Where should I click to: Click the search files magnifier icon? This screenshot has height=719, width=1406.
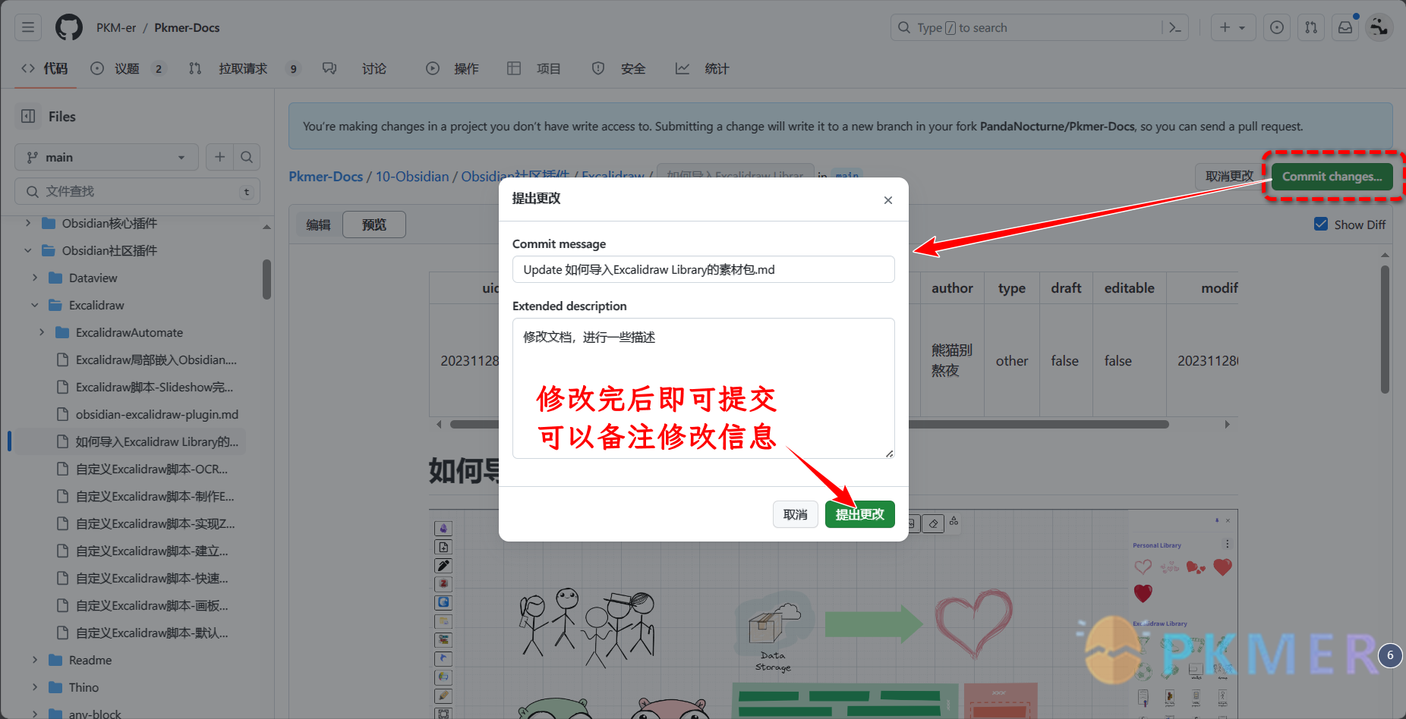[247, 157]
